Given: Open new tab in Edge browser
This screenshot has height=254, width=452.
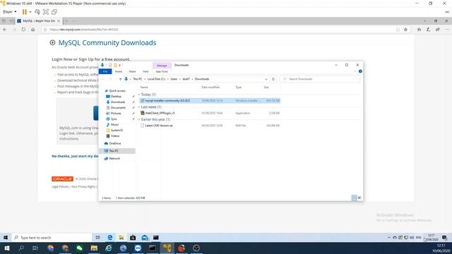Looking at the screenshot, I should click(x=66, y=20).
